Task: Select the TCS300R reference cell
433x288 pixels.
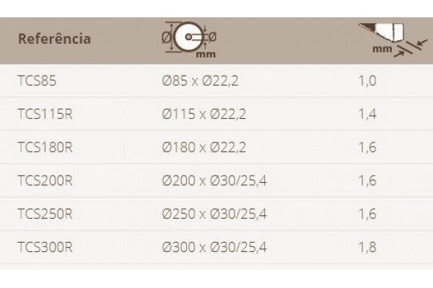Action: [x=45, y=248]
